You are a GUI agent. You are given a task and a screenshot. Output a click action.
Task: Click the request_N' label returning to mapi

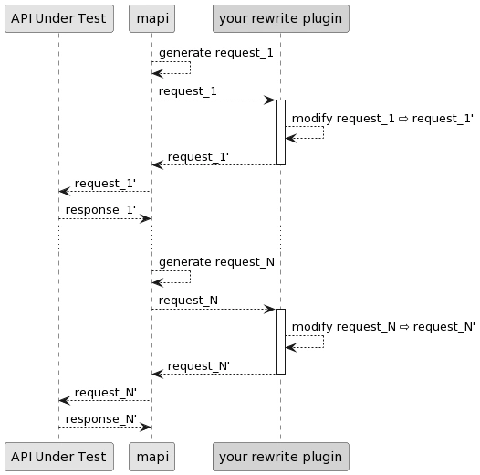coord(199,366)
